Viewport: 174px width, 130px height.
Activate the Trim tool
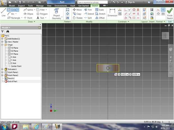click(88, 10)
